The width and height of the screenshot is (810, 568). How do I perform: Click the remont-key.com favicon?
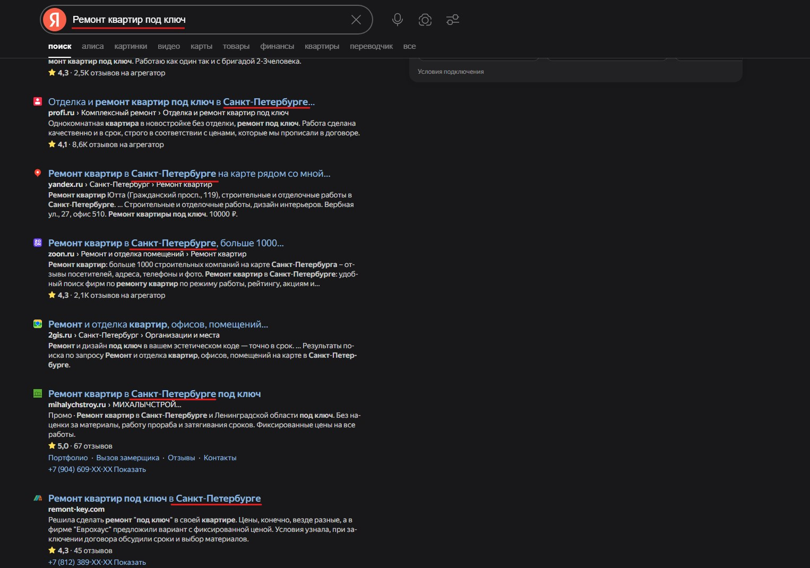tap(38, 498)
